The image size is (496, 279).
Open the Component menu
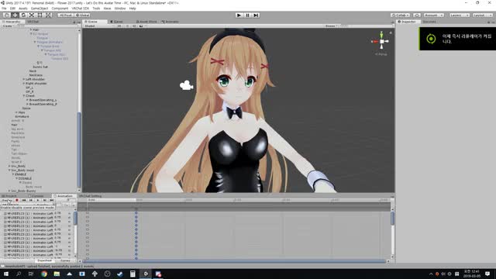point(60,9)
